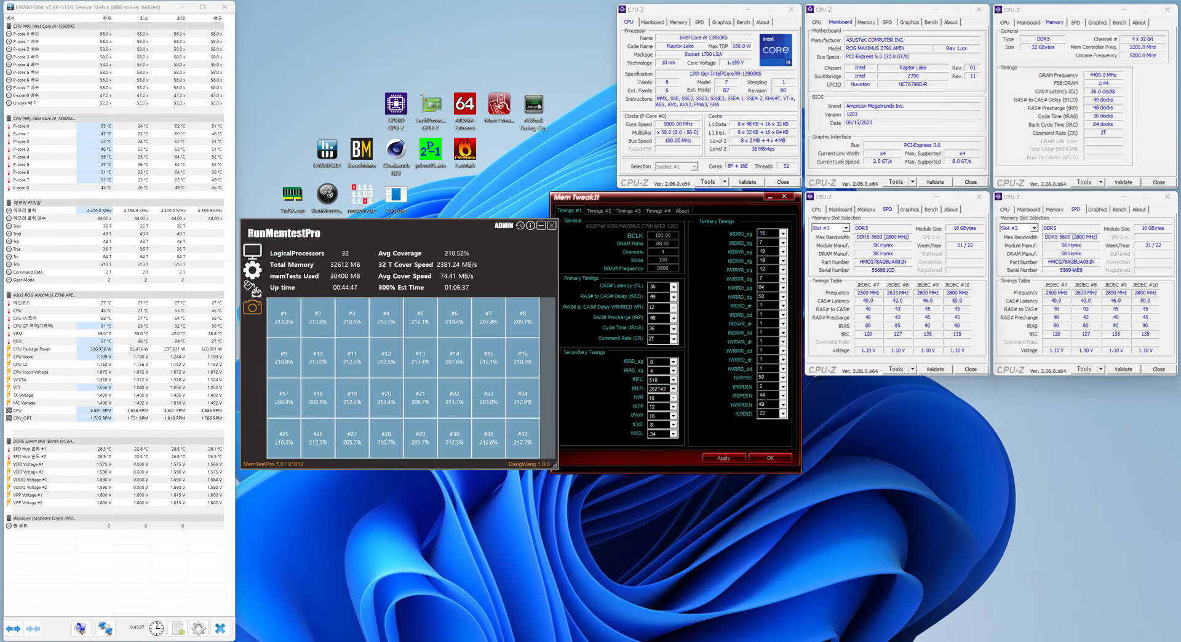Viewport: 1181px width, 642px height.
Task: Close HWiNFO sensors with blue X
Action: click(220, 628)
